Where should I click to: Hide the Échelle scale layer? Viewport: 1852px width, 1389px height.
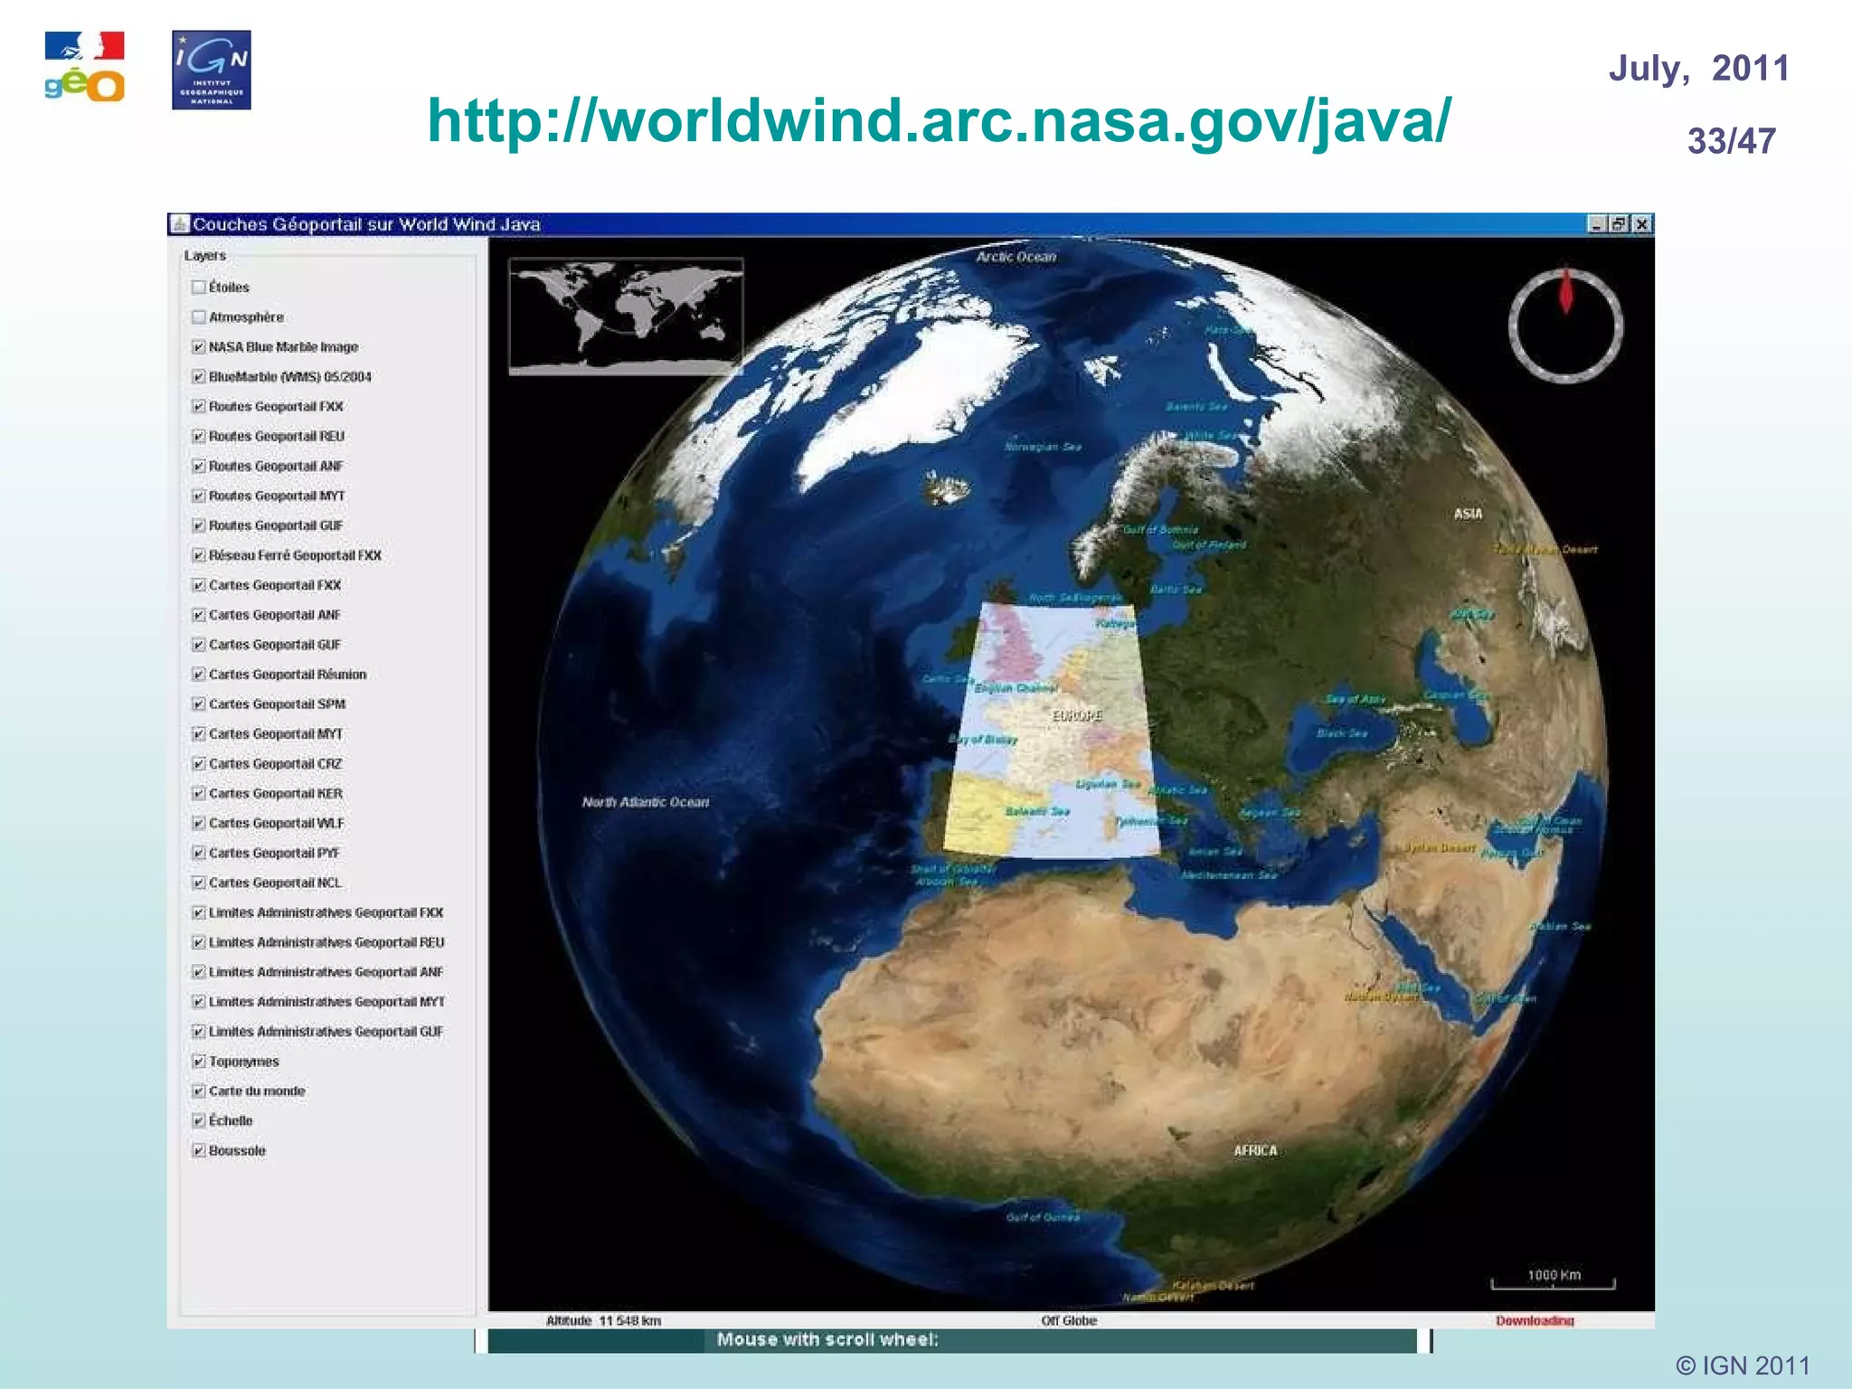click(x=198, y=1120)
